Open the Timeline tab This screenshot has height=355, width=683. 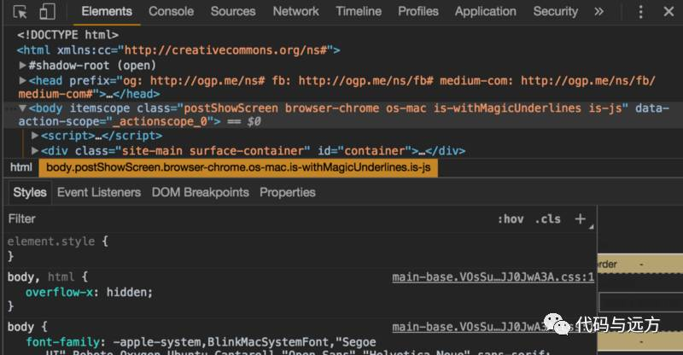(359, 11)
